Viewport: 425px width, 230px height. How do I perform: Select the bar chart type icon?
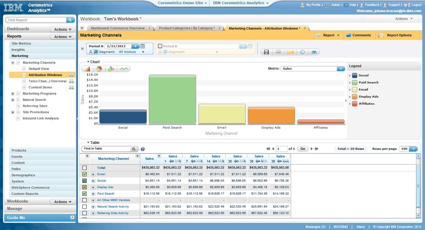[87, 69]
